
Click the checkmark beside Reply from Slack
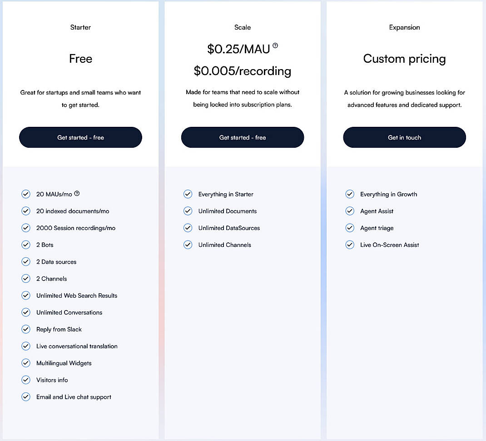(x=26, y=329)
